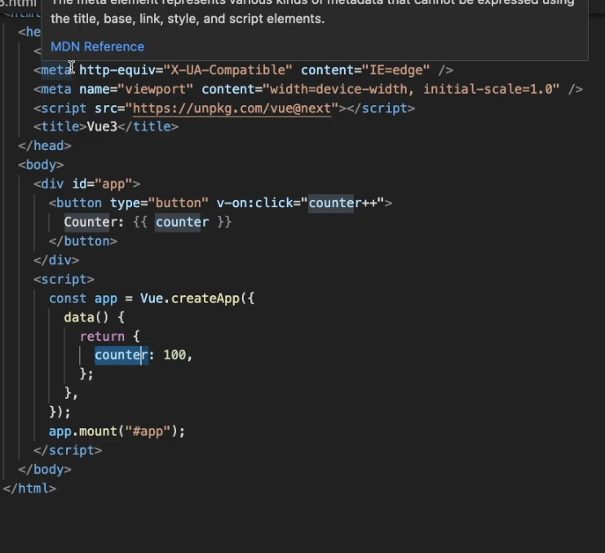The height and width of the screenshot is (553, 605).
Task: Click the closing </script> tag near bottom
Action: (68, 450)
